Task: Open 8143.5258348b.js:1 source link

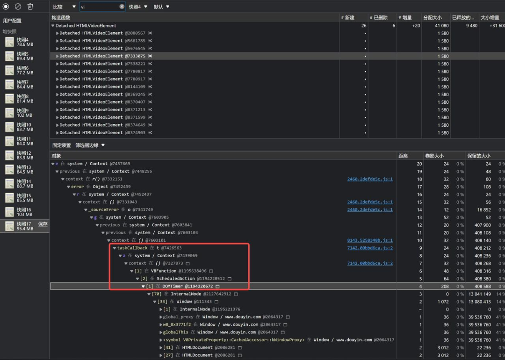Action: pyautogui.click(x=370, y=240)
